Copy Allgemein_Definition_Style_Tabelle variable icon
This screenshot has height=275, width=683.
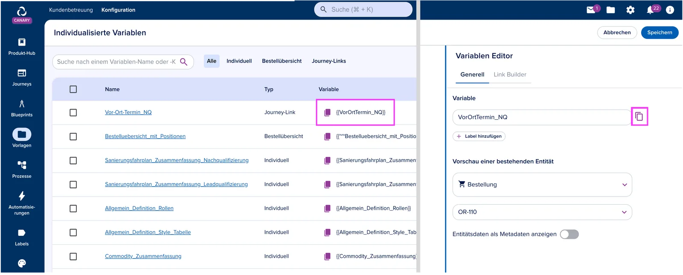click(327, 232)
